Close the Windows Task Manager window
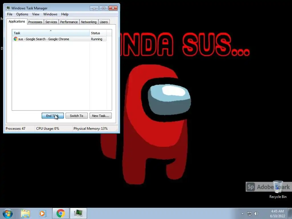Viewport: 292px width, 219px height. click(x=113, y=8)
